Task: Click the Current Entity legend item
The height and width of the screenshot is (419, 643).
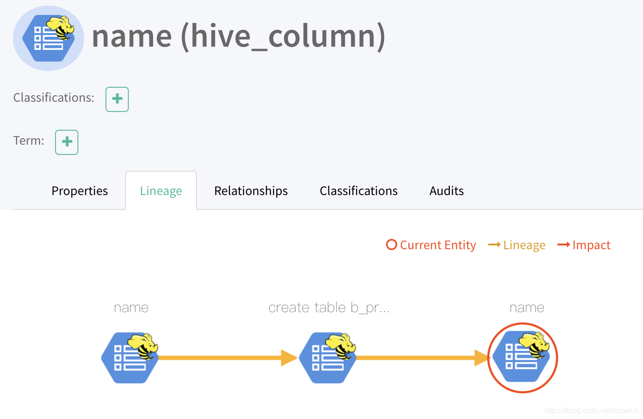Action: [431, 245]
